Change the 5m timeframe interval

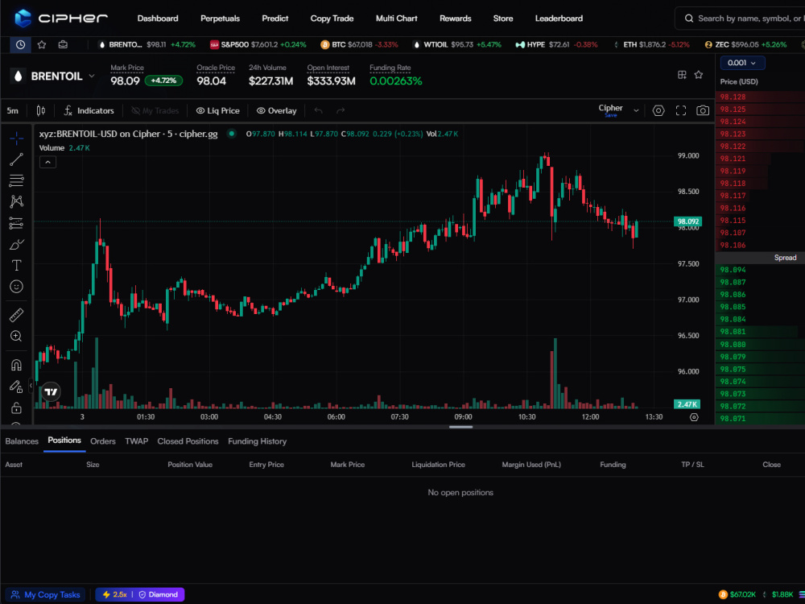(13, 110)
